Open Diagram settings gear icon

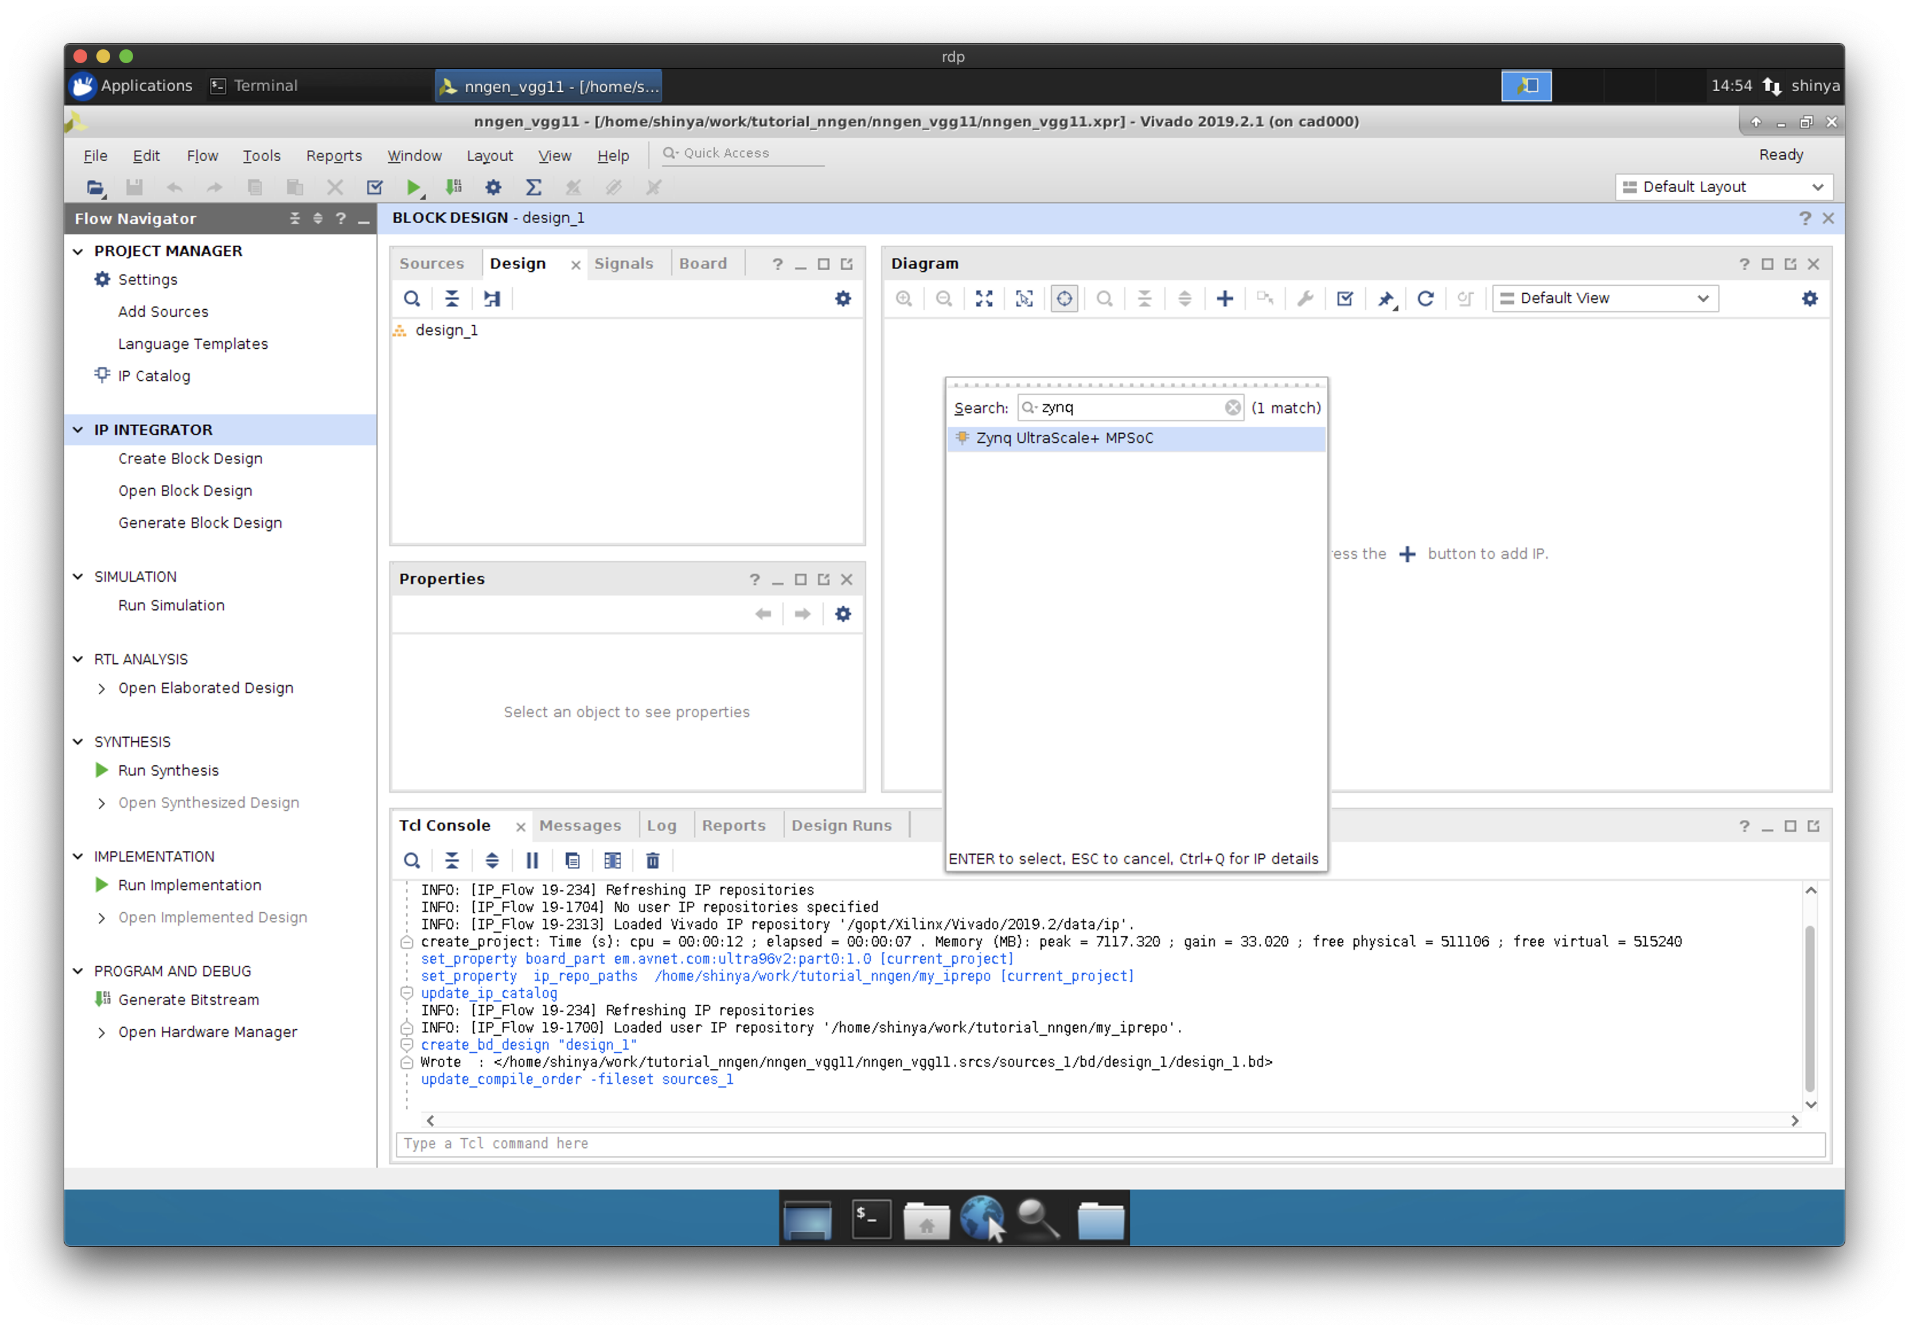pos(1809,298)
